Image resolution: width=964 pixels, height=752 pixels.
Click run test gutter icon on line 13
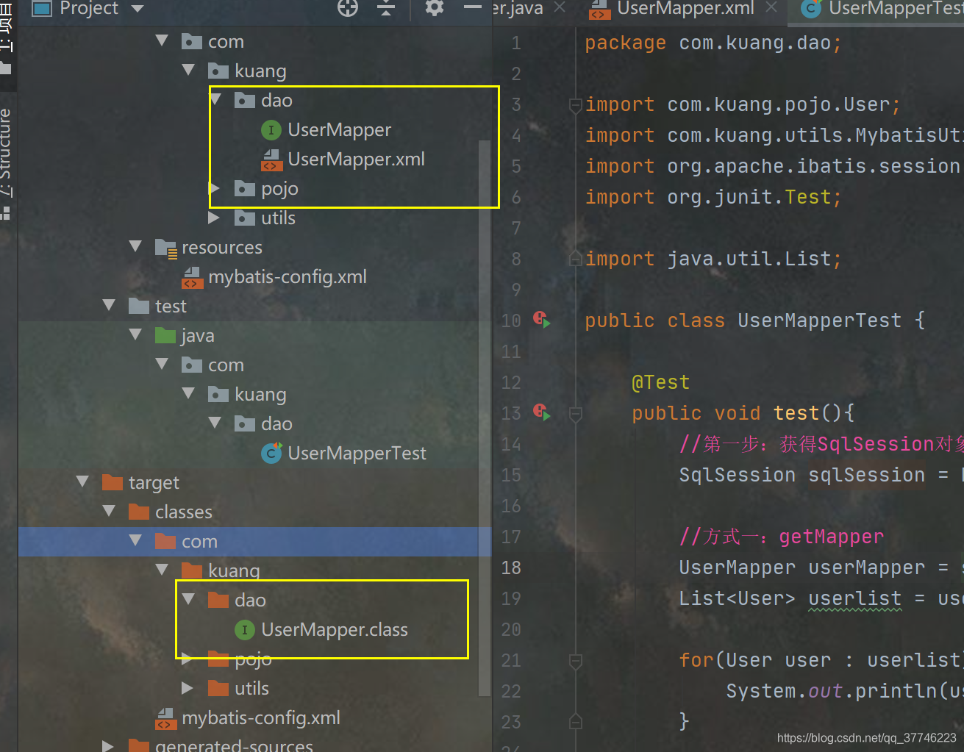click(x=542, y=412)
